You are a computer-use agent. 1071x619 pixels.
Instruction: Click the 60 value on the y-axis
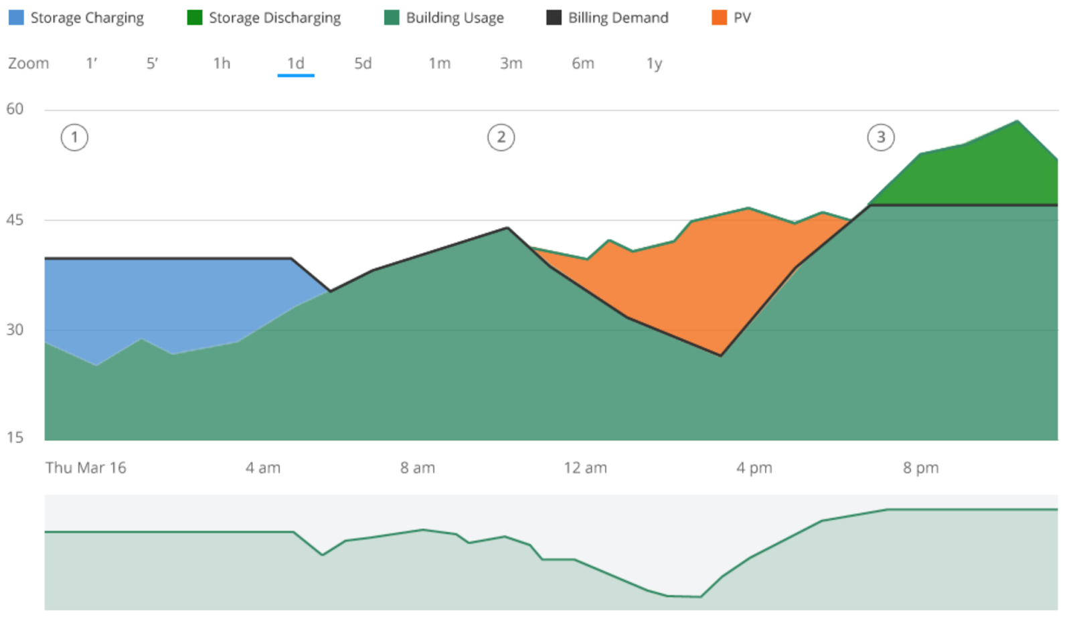click(x=15, y=109)
